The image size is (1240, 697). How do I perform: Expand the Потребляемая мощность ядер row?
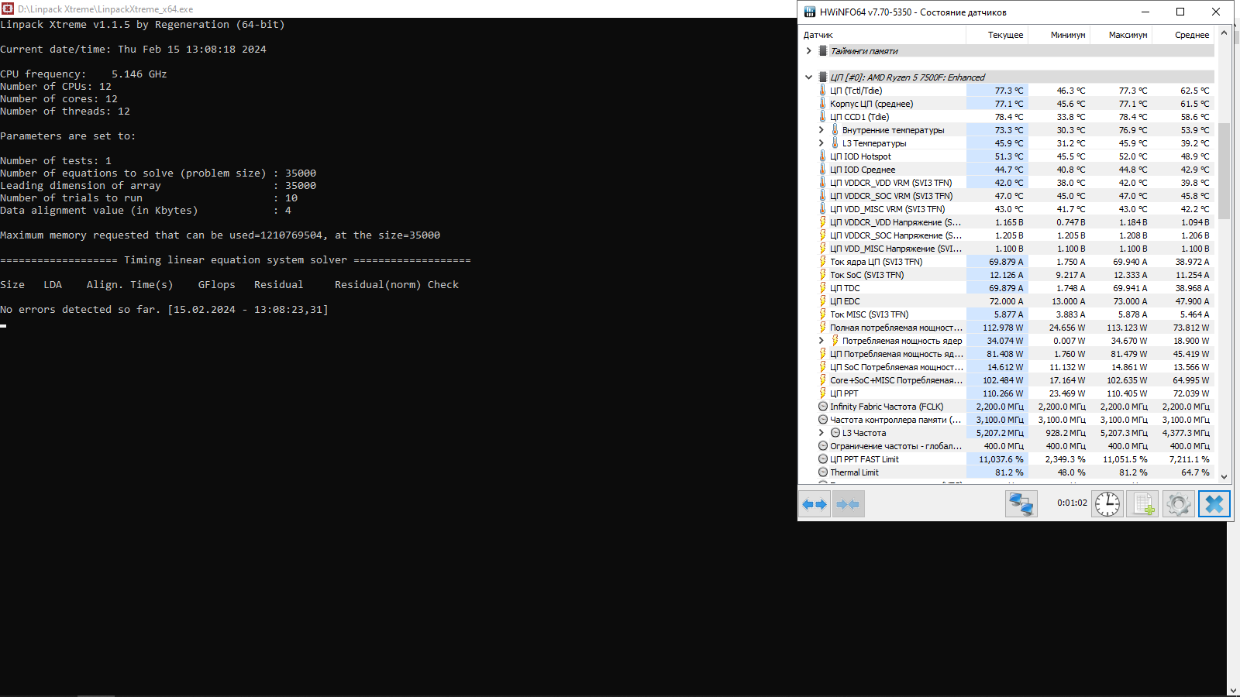[x=821, y=341]
